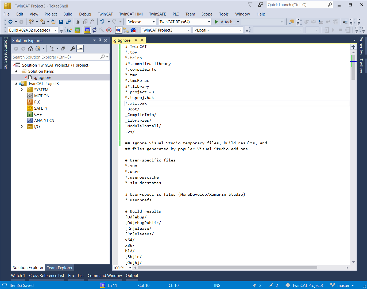Click the New Project toolbar icon
This screenshot has width=367, height=289.
[x=32, y=22]
